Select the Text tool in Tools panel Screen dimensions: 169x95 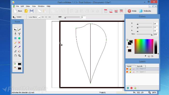(x=19, y=34)
